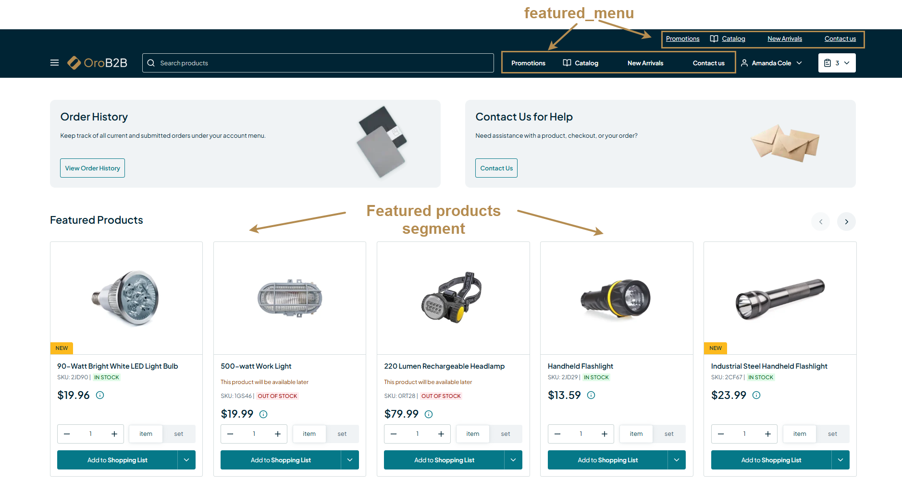Click the price info icon next to $79.99
The width and height of the screenshot is (902, 481).
(x=429, y=414)
